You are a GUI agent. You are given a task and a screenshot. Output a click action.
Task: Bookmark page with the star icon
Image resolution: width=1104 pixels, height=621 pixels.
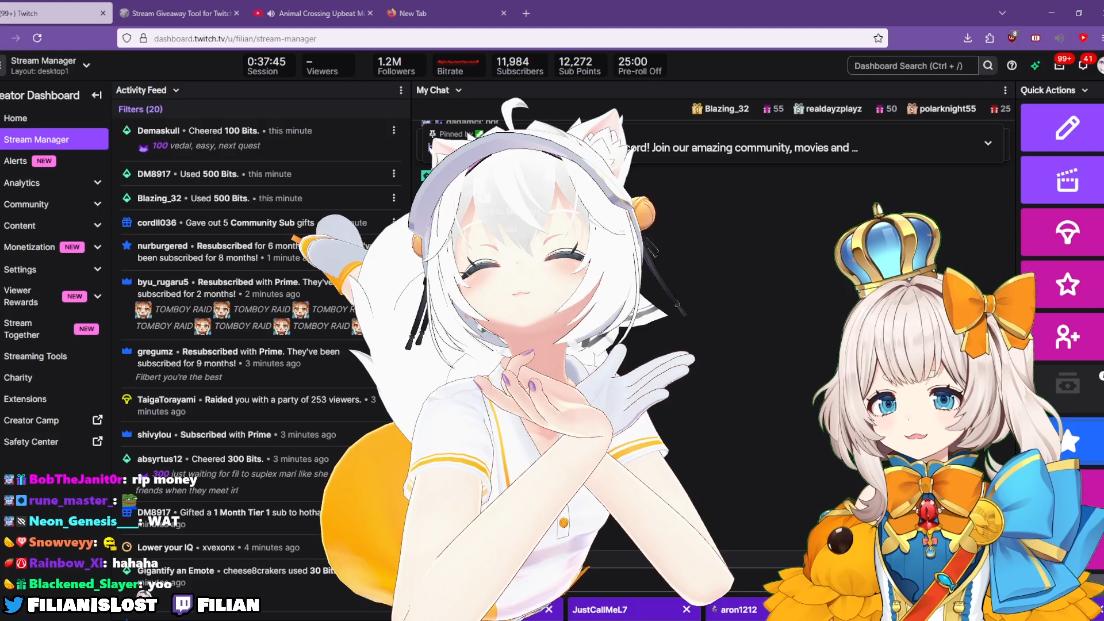[x=878, y=39]
